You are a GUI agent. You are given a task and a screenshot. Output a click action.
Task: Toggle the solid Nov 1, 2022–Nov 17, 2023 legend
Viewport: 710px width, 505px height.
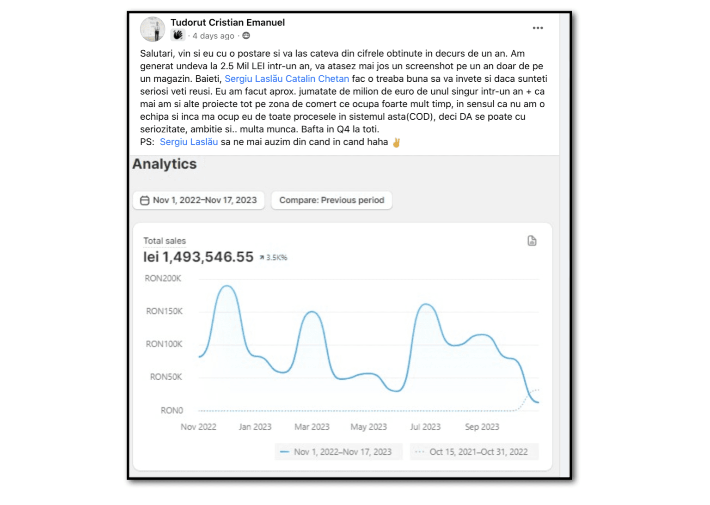(338, 451)
